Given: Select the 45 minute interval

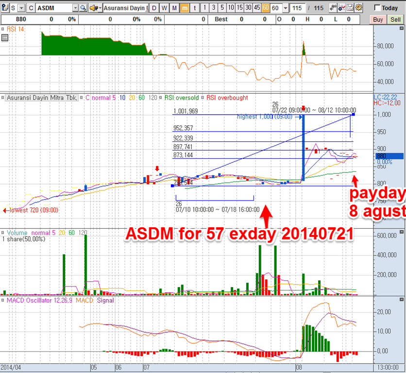Looking at the screenshot, I should (257, 8).
